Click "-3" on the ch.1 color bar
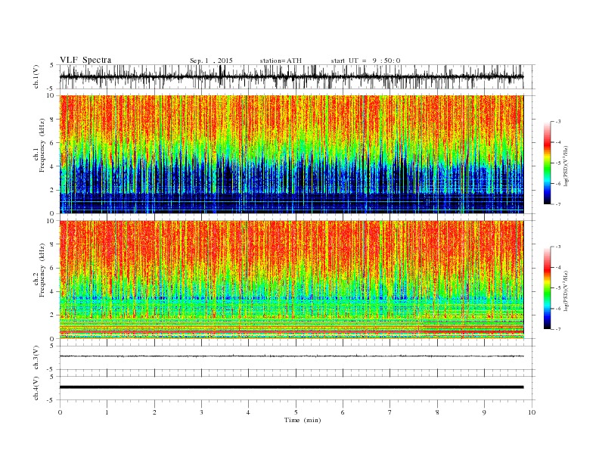 tap(557, 122)
